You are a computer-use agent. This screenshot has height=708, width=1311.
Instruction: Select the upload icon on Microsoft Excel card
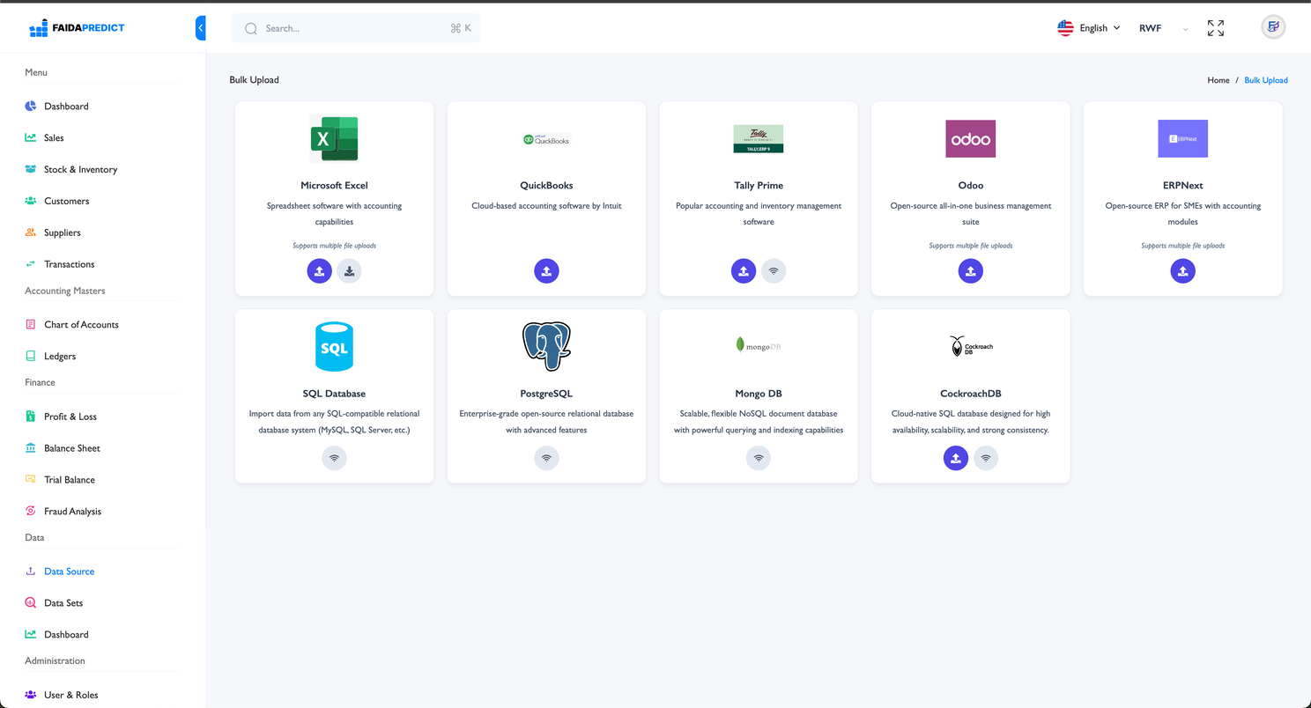(319, 270)
